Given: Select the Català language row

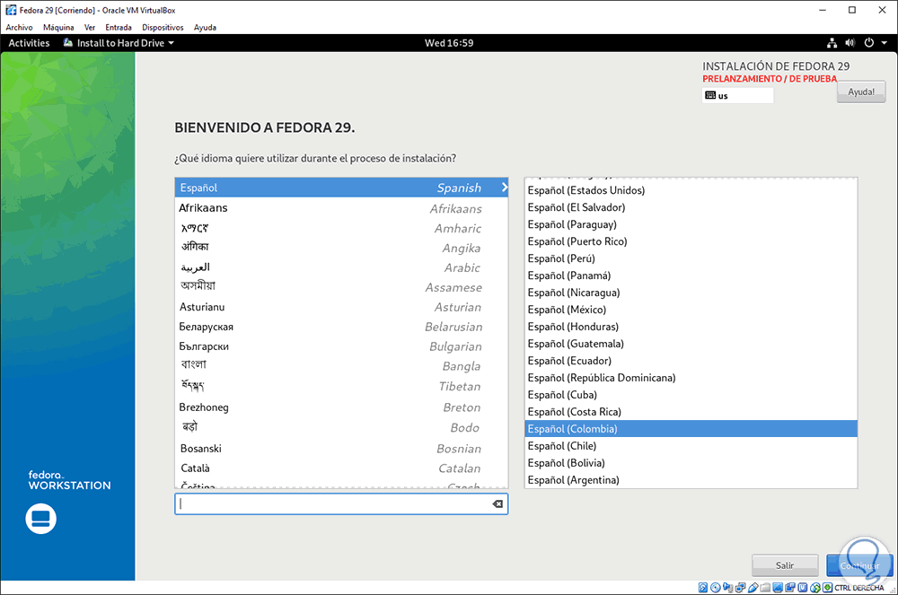Looking at the screenshot, I should 341,468.
